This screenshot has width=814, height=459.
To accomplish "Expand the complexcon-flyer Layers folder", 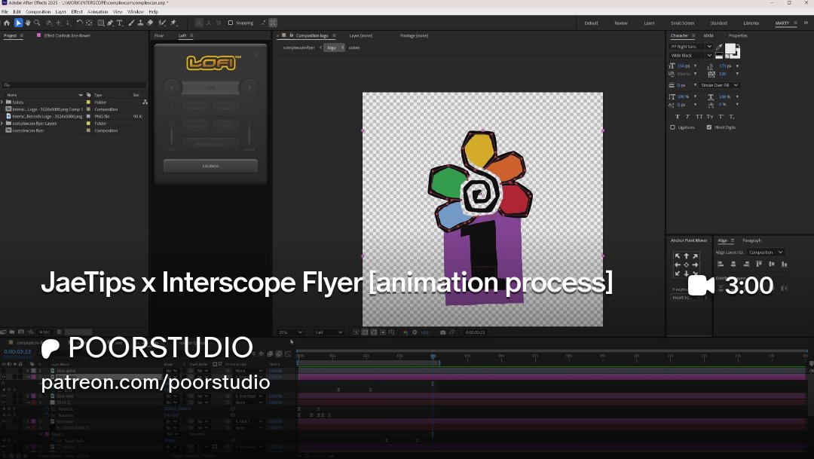I will pos(2,124).
